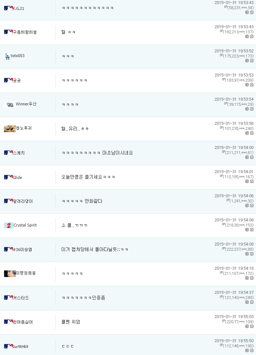Viewport: 256px width, 355px height.
Task: Click the delete X icon on Crystal Spirit's comment
Action: (252, 230)
